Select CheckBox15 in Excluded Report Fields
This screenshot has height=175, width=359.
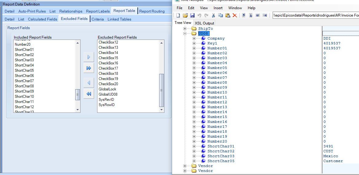coord(108,58)
